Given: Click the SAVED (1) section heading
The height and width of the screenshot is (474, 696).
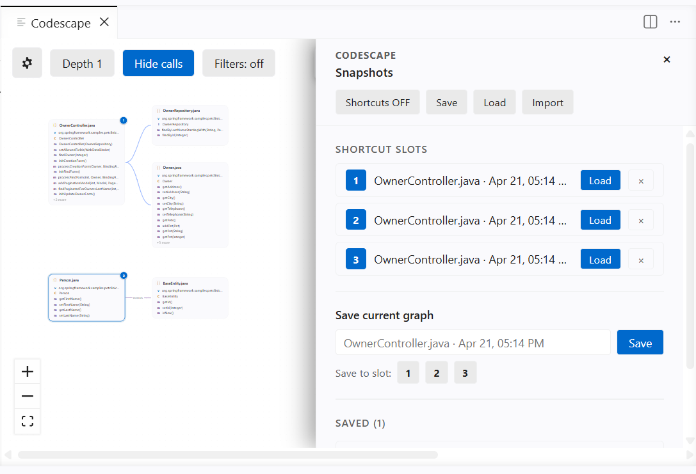Looking at the screenshot, I should [360, 423].
